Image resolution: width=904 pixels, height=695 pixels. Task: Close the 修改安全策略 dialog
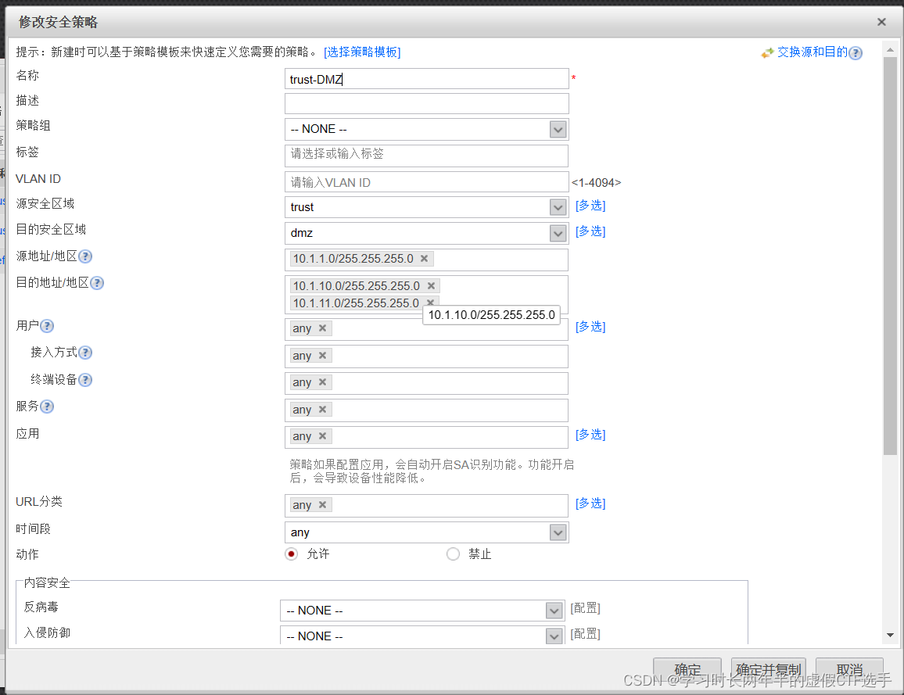(881, 22)
